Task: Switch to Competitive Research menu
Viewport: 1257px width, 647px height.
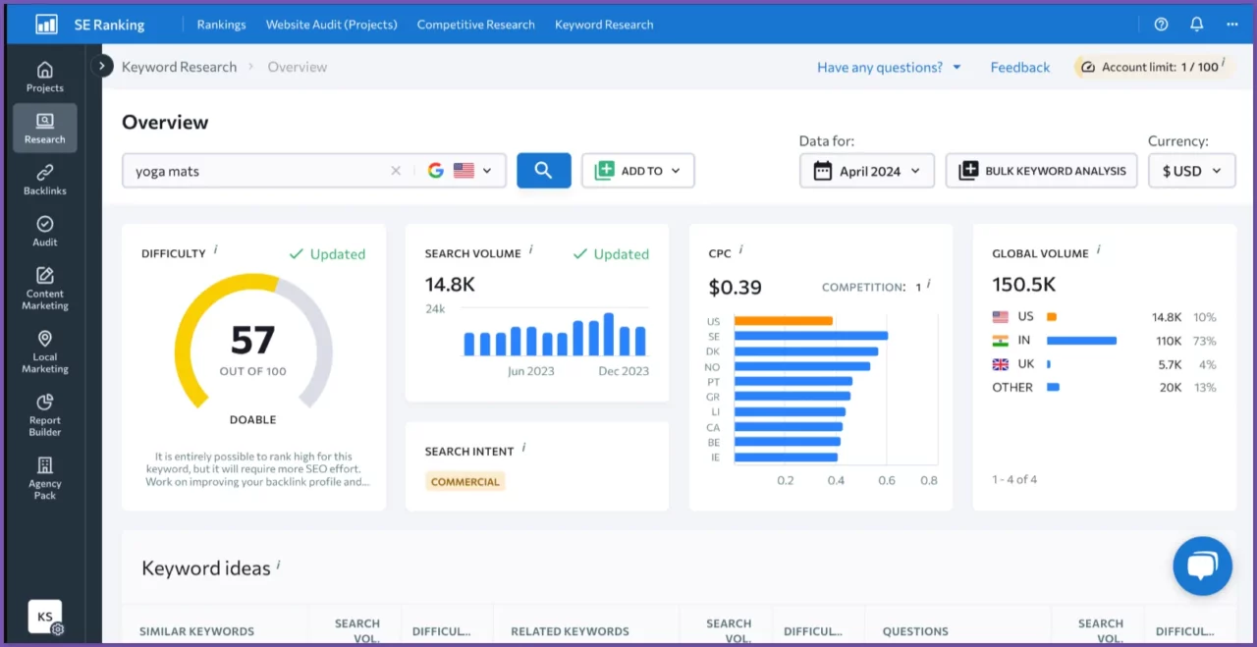Action: 475,25
